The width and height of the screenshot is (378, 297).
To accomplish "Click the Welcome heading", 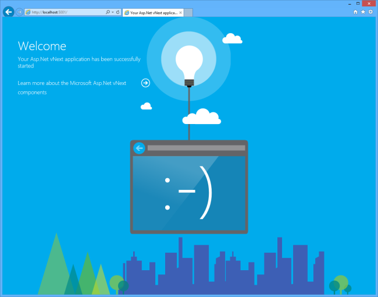I will [42, 46].
